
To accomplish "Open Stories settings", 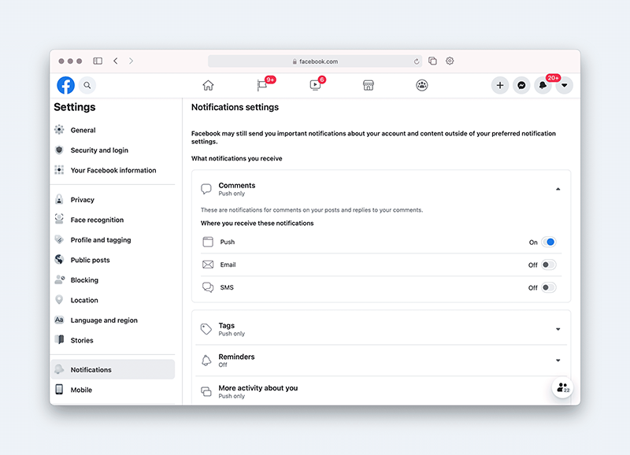I will pyautogui.click(x=82, y=340).
